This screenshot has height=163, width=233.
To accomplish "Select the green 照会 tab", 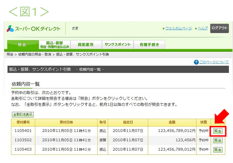I will 22,44.
